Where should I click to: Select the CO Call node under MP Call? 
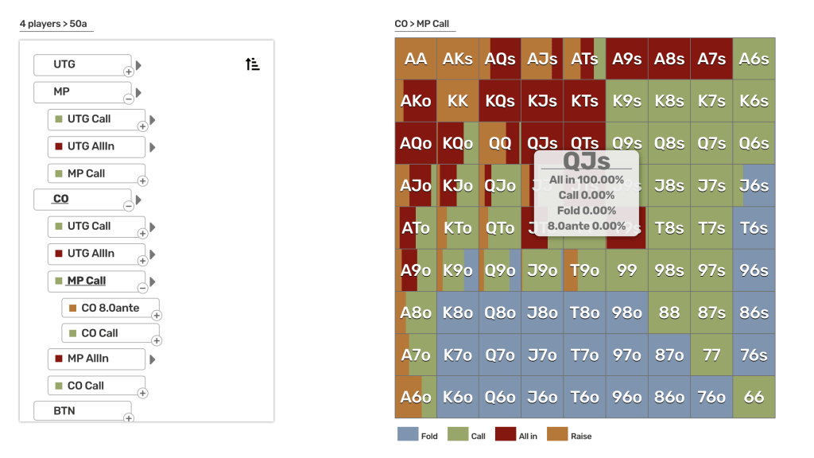click(x=110, y=333)
